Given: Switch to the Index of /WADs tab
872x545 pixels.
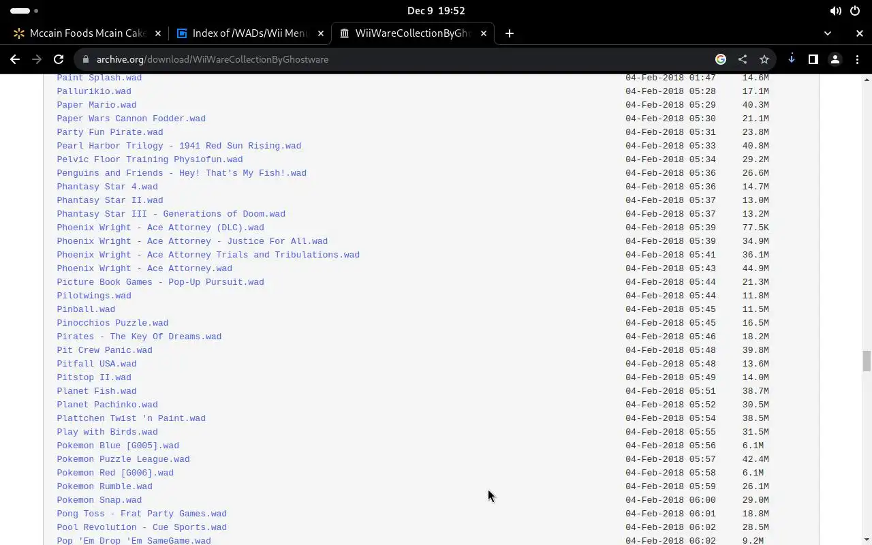Looking at the screenshot, I should (x=249, y=33).
